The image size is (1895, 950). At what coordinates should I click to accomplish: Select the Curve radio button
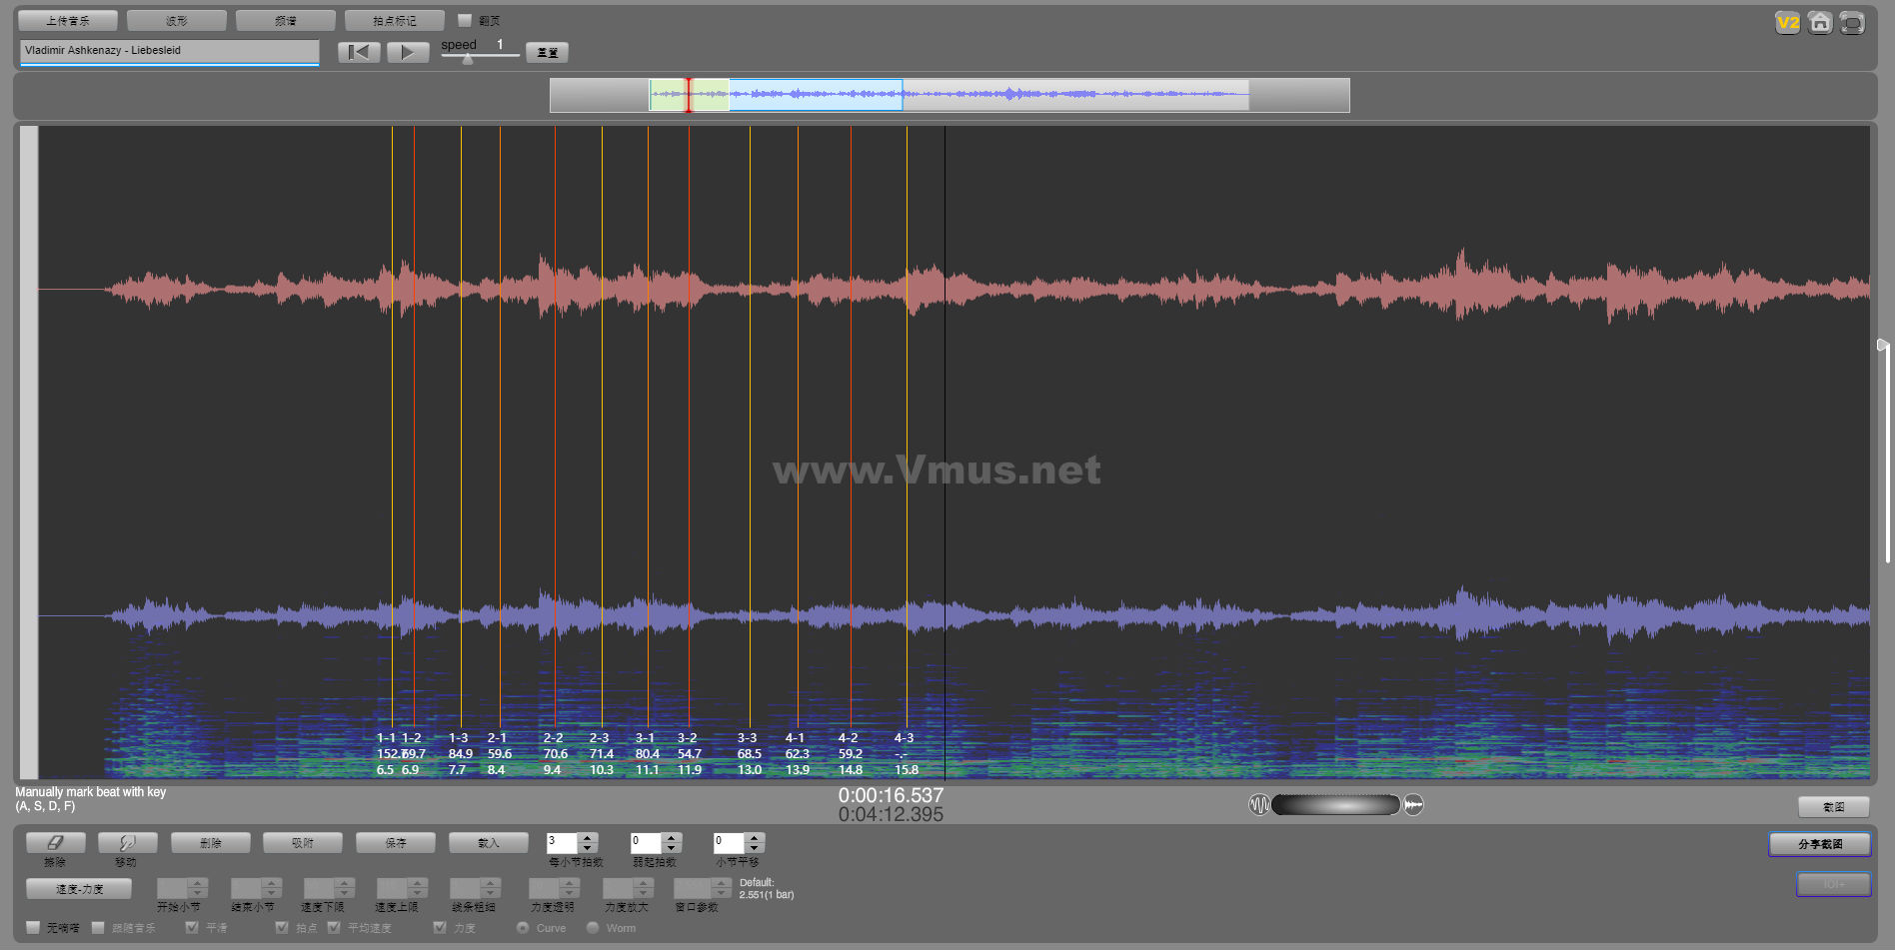(x=523, y=928)
